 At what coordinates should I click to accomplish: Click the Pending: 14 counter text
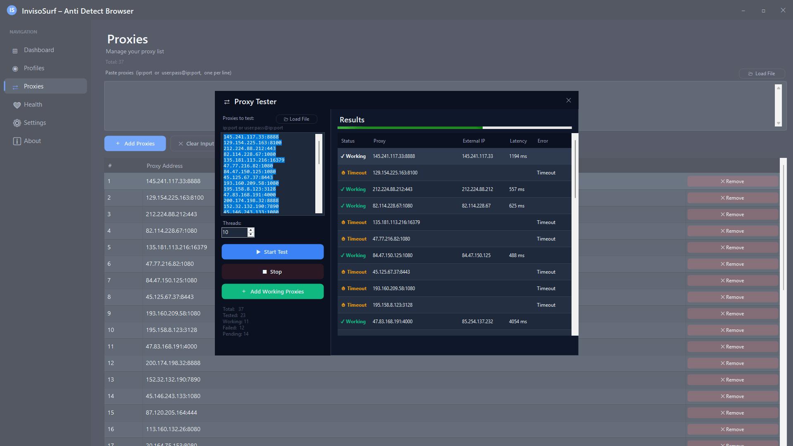click(x=236, y=334)
